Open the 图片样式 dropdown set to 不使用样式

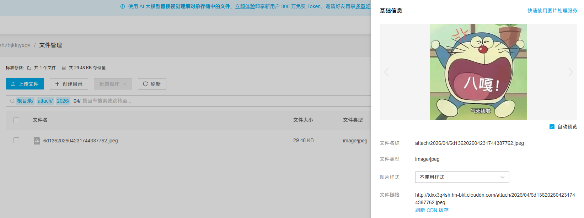pyautogui.click(x=462, y=177)
